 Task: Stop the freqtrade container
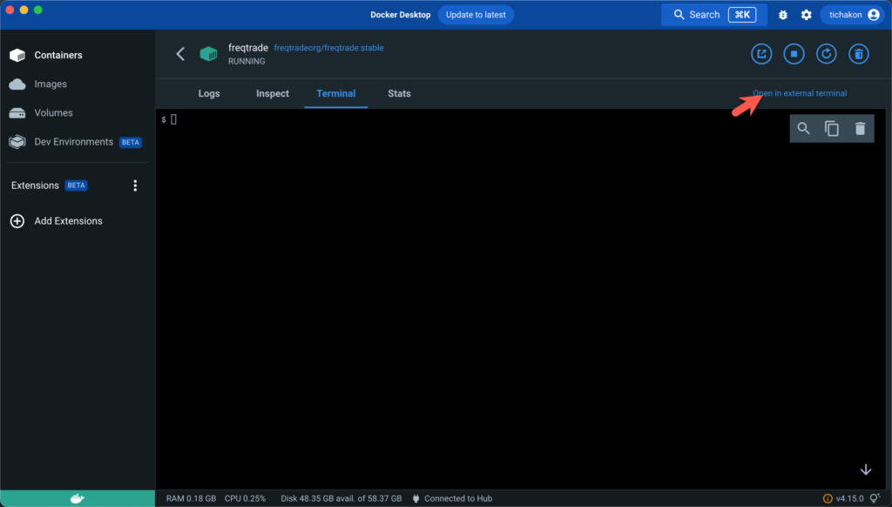[x=794, y=54]
